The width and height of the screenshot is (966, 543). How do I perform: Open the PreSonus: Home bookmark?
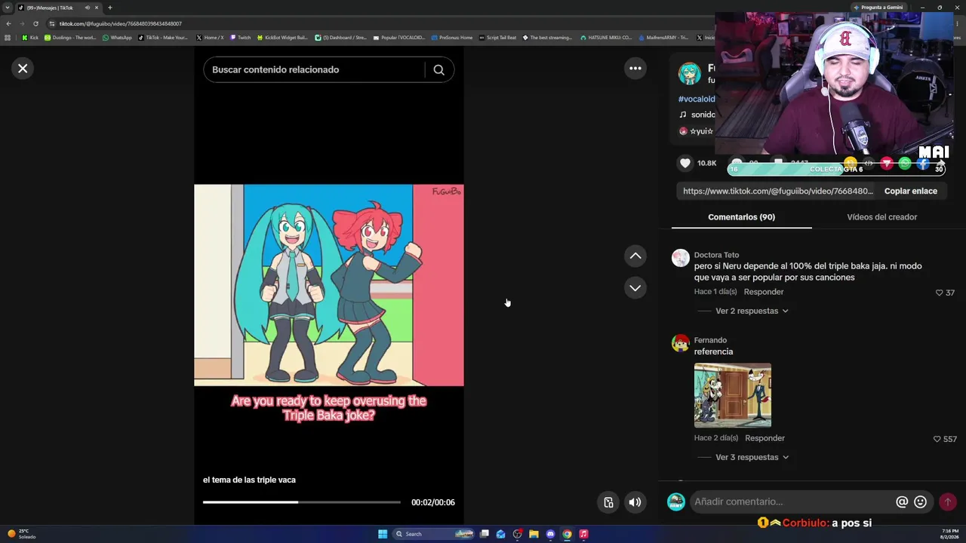coord(452,38)
